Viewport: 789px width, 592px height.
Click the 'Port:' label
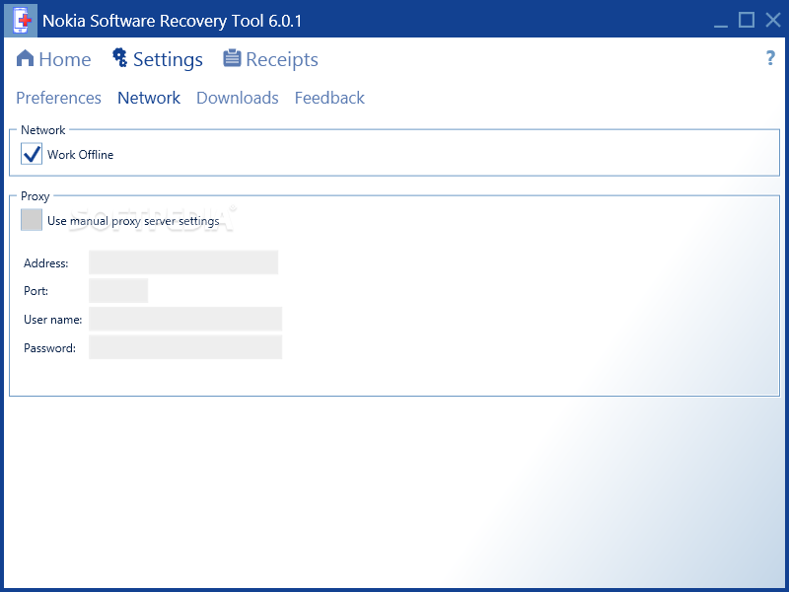(36, 291)
